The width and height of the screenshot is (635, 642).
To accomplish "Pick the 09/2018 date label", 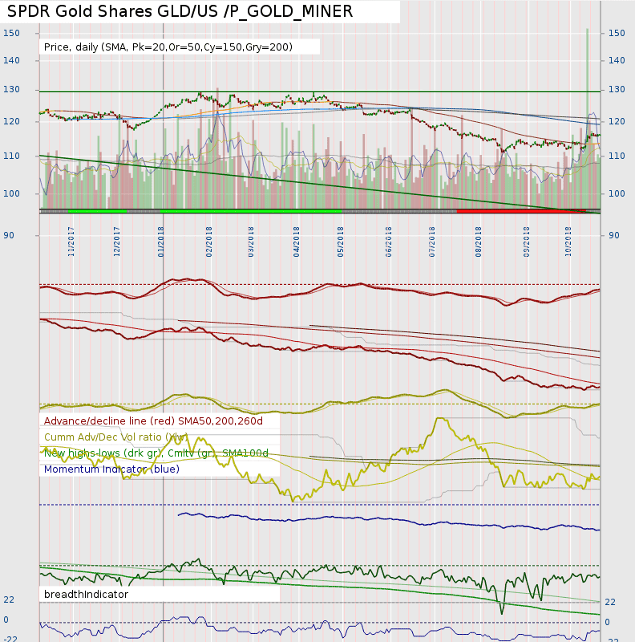I will 526,242.
